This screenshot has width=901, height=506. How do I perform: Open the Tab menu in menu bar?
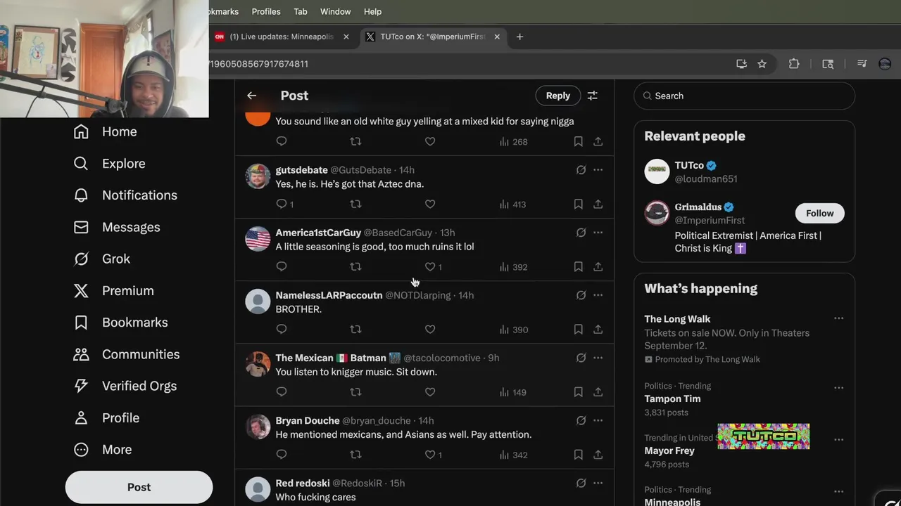tap(301, 11)
